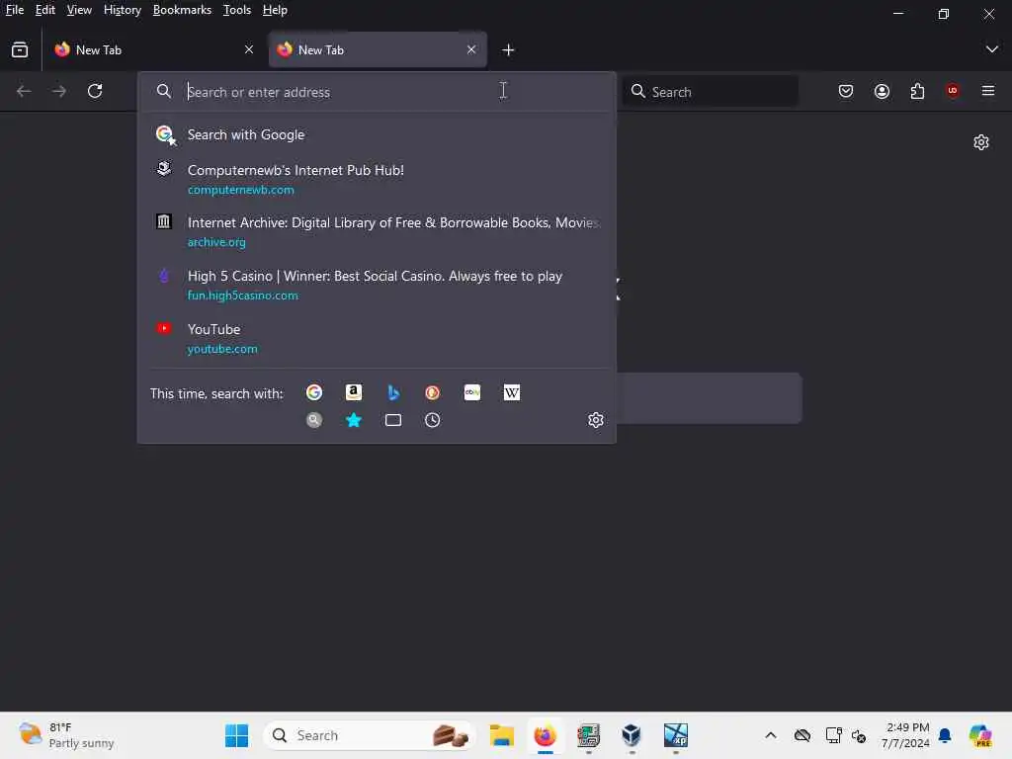The width and height of the screenshot is (1012, 759).
Task: Open the YouTube suggestion
Action: point(377,338)
